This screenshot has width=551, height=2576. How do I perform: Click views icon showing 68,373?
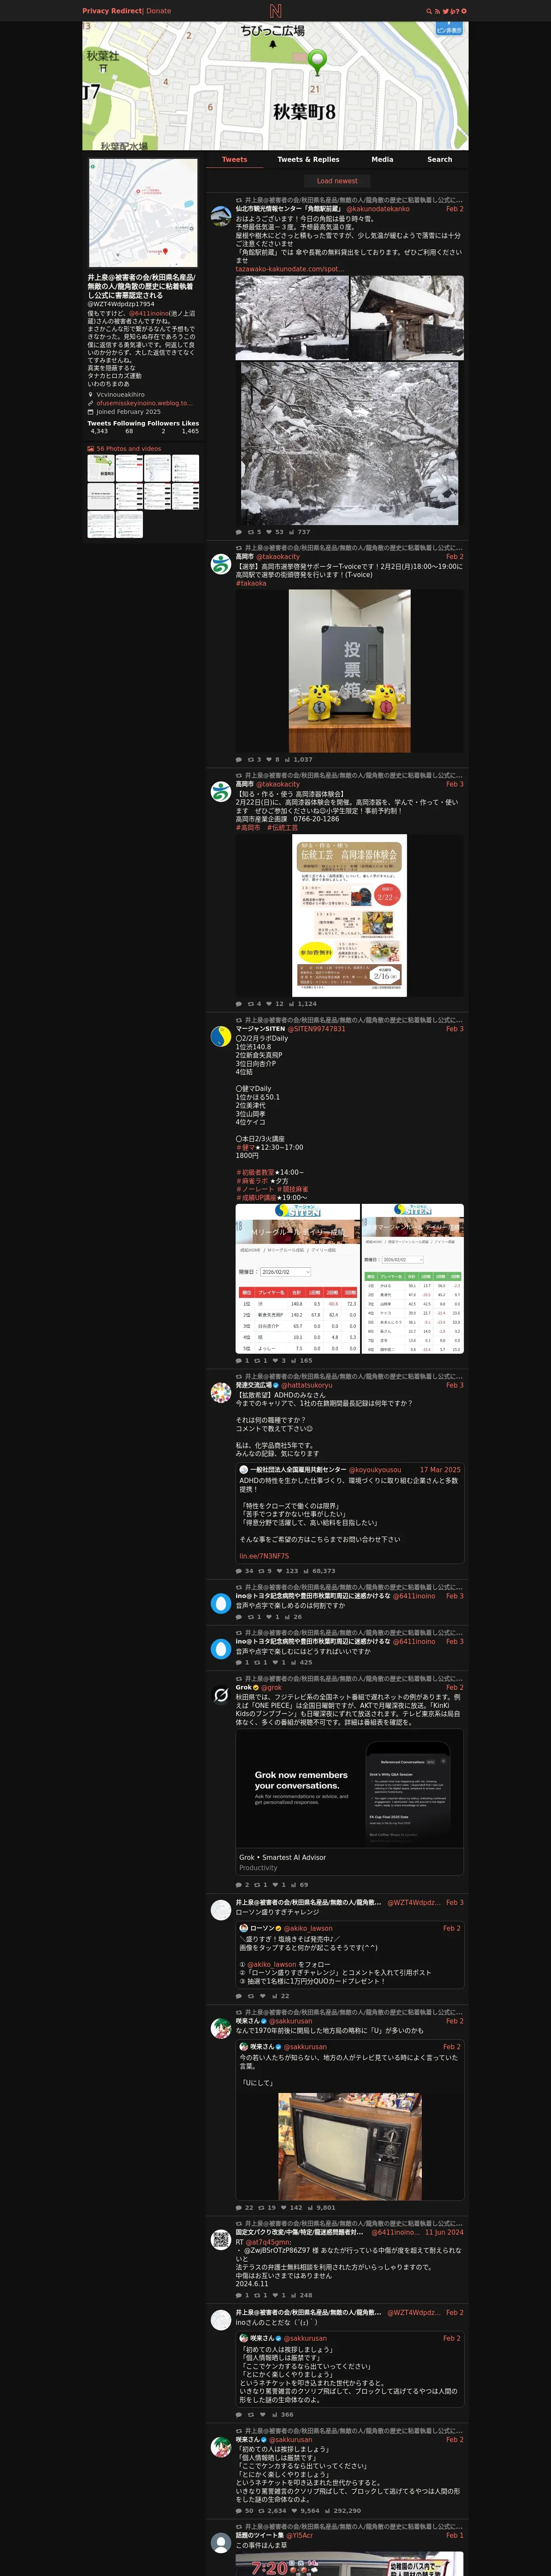coord(307,1571)
